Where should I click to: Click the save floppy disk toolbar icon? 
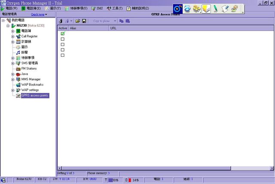(84, 21)
